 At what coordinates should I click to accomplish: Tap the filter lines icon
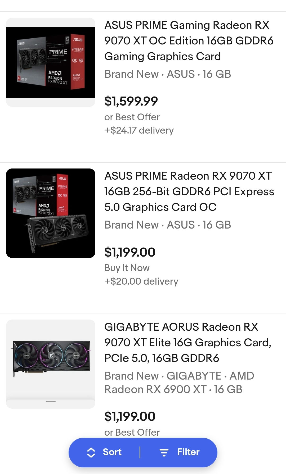[164, 453]
